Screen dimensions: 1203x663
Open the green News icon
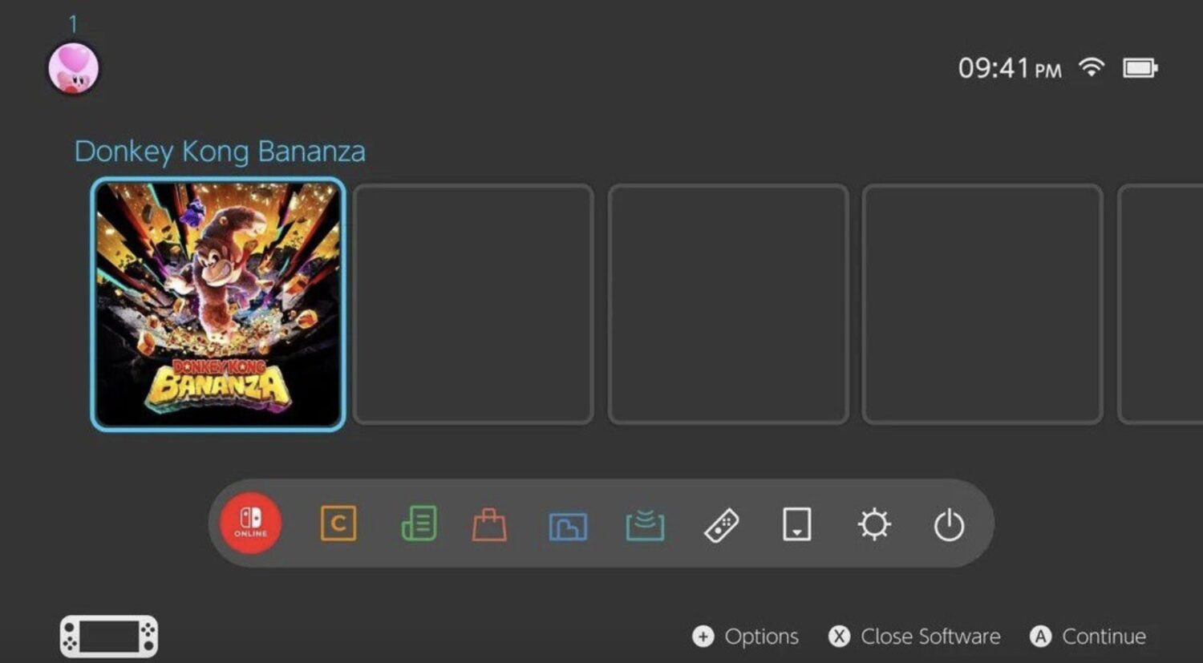tap(419, 524)
